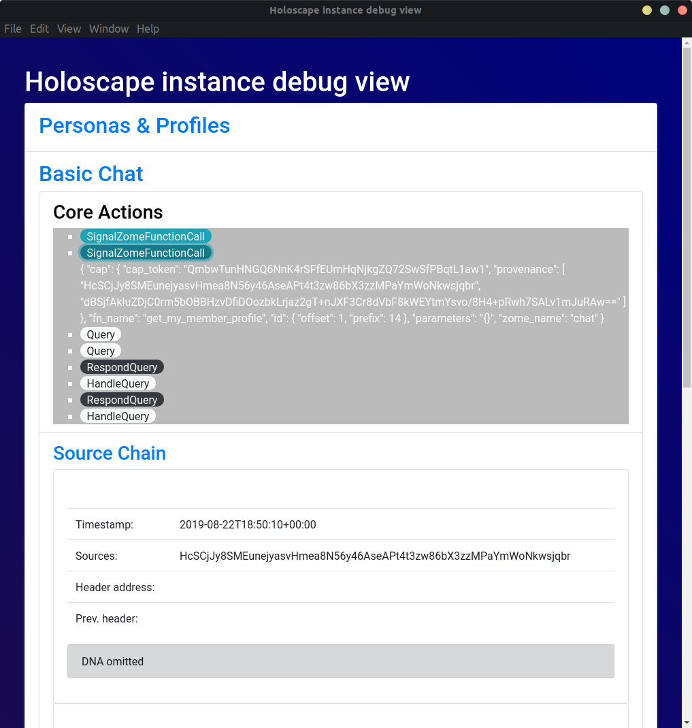The image size is (692, 728).
Task: Minimize the window with the yellow button
Action: point(647,10)
